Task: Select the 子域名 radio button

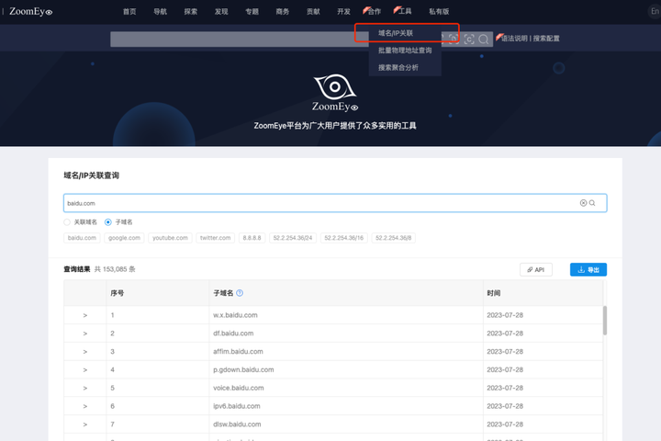Action: pyautogui.click(x=108, y=222)
